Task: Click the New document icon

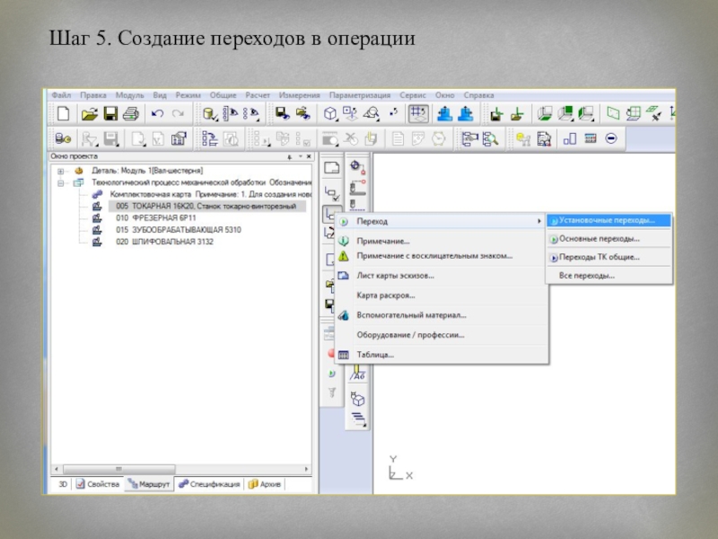Action: pyautogui.click(x=63, y=114)
